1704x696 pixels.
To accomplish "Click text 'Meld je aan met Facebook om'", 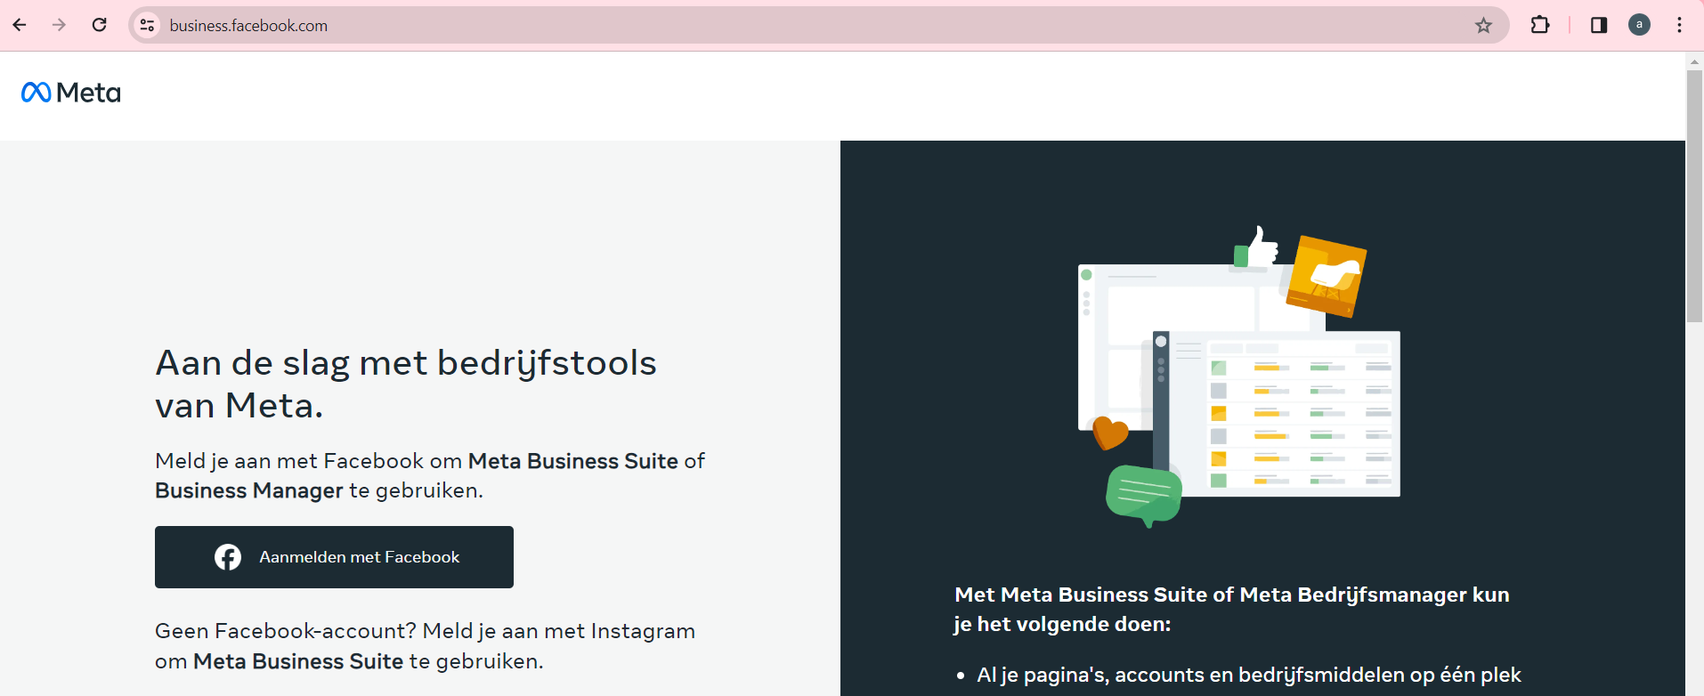I will pos(308,461).
